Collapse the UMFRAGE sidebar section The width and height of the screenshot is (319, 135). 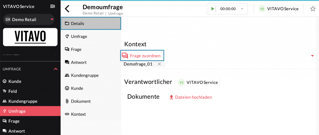[56, 69]
